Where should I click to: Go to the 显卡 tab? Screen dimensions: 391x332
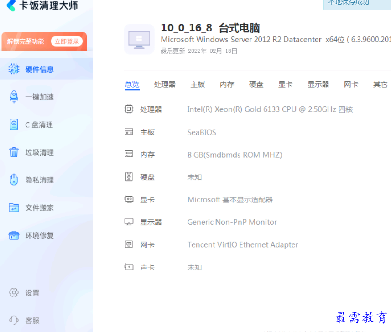(285, 84)
